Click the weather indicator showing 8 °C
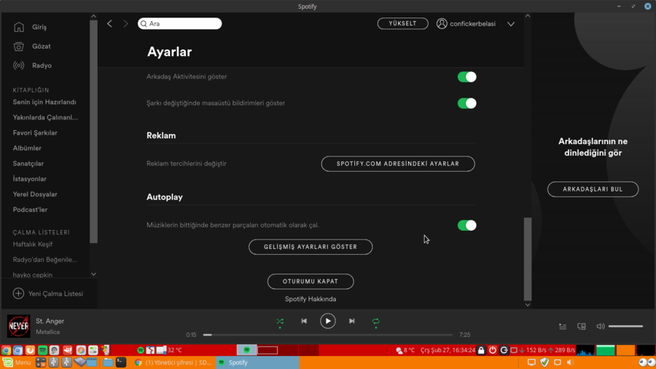The height and width of the screenshot is (369, 656). coord(405,350)
